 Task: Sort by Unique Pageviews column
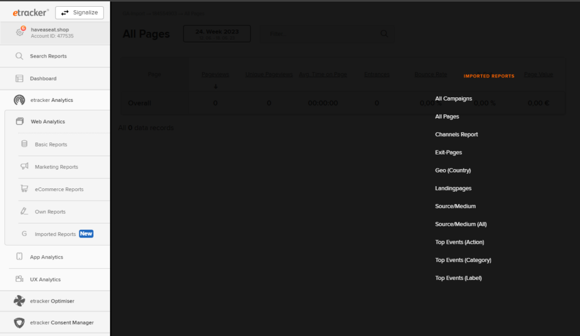point(269,75)
